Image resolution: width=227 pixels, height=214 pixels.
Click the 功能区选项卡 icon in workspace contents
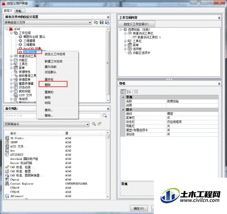pos(130,53)
